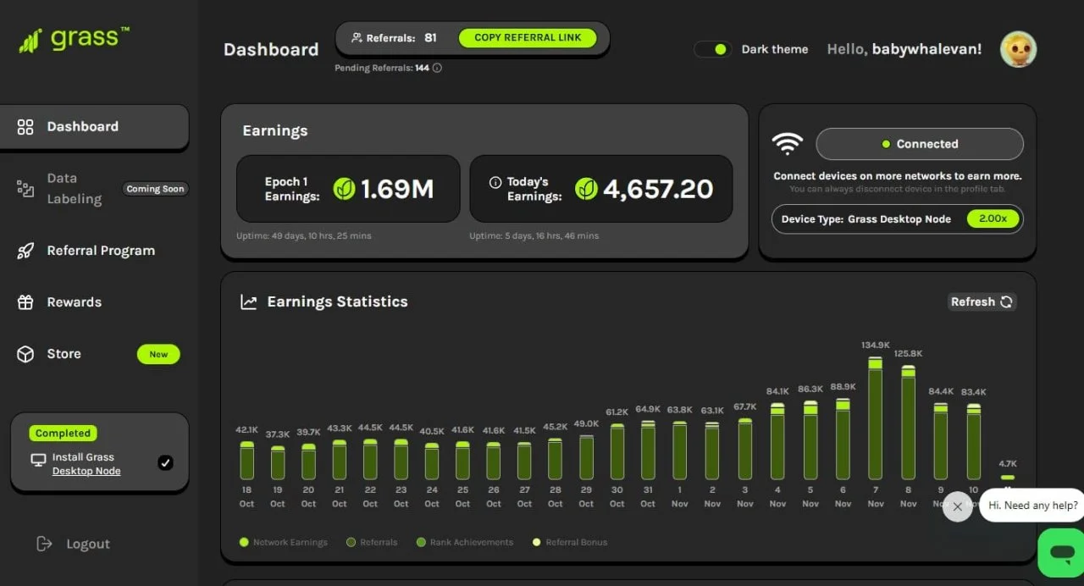This screenshot has height=586, width=1084.
Task: Select the 6 Nov bar labeled 88.9K
Action: pos(843,439)
